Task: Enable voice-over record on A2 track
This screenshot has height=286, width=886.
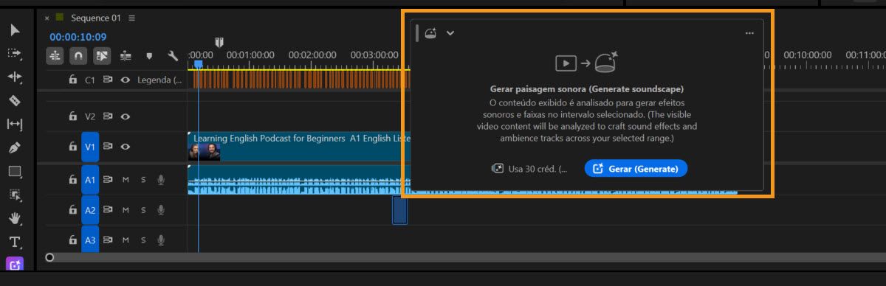Action: [161, 210]
